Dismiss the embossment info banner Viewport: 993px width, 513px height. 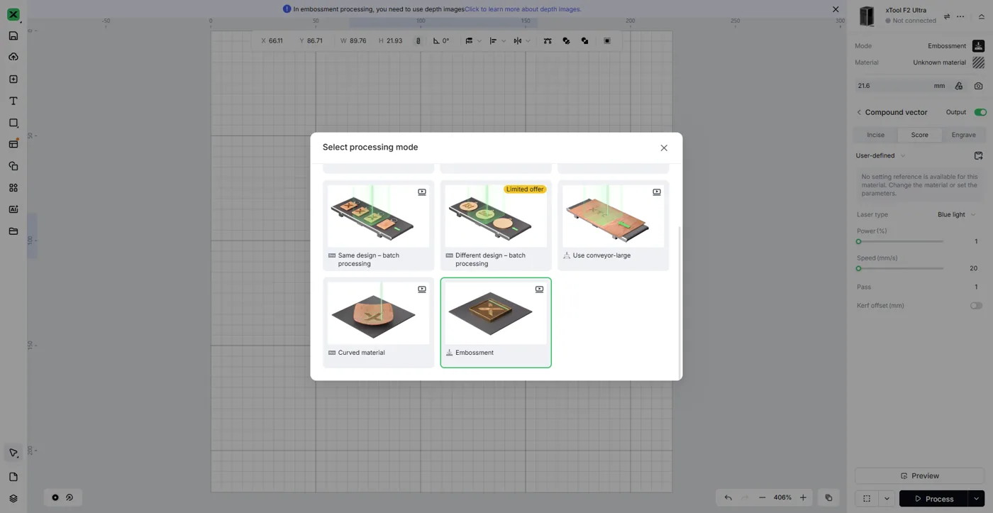(x=836, y=9)
